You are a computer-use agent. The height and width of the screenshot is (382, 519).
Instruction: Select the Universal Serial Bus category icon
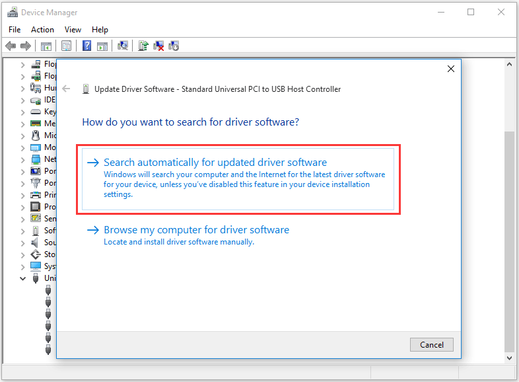pyautogui.click(x=36, y=278)
